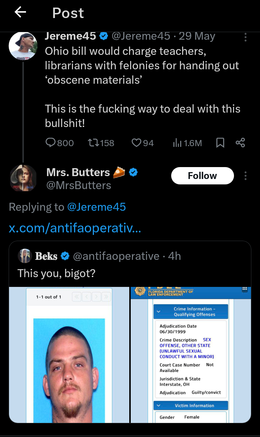Viewport: 260px width, 437px height.
Task: Collapse the Crime Information chevron
Action: pyautogui.click(x=158, y=311)
